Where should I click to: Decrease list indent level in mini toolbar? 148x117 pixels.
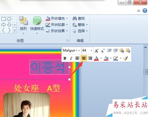point(109,51)
